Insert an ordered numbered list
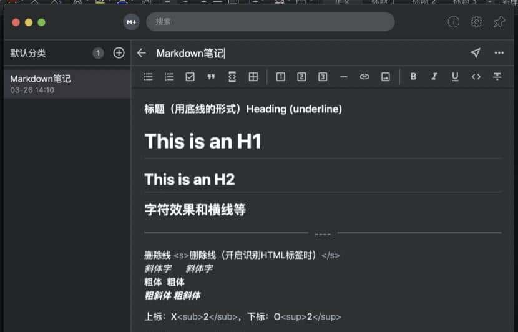The width and height of the screenshot is (518, 332). pos(169,77)
